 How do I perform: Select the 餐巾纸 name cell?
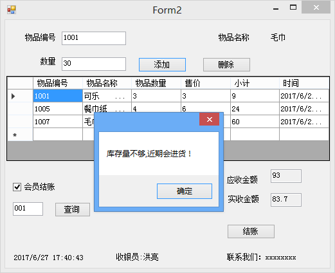point(107,108)
